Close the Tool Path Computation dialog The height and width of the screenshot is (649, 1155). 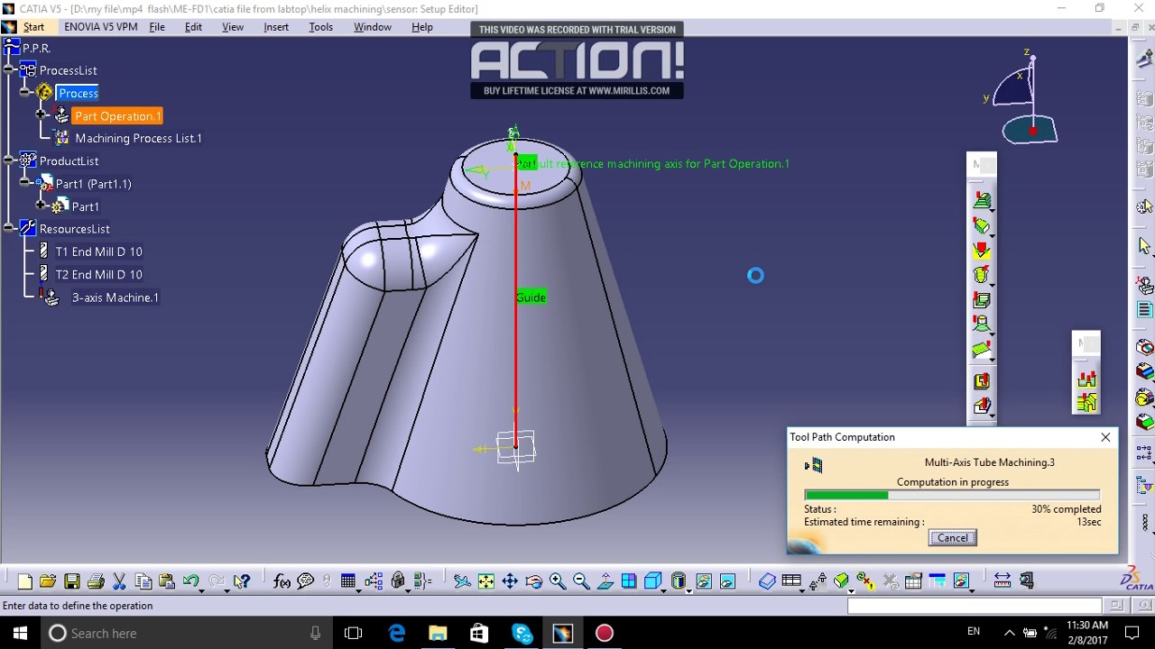[1105, 437]
